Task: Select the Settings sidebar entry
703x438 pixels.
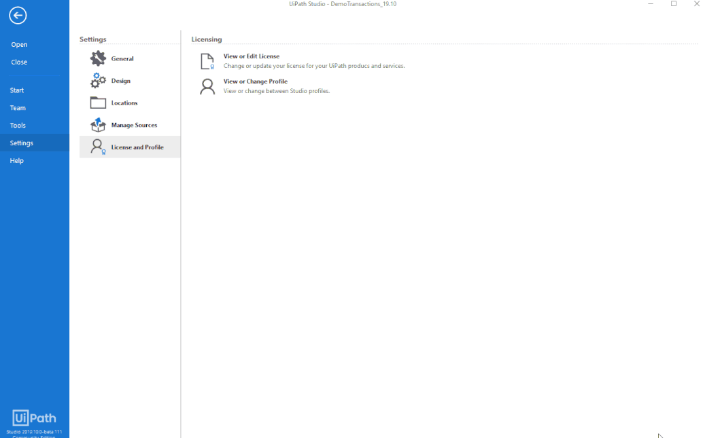Action: click(x=20, y=143)
